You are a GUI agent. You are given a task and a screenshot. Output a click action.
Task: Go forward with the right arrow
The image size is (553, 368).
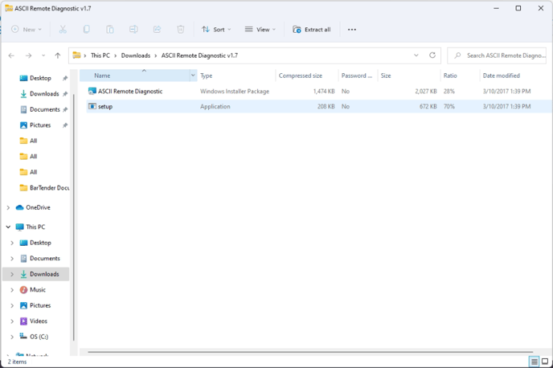tap(28, 55)
